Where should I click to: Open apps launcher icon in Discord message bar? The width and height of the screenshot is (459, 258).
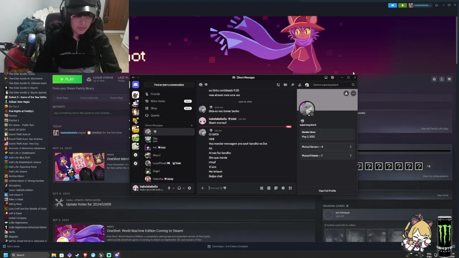pyautogui.click(x=290, y=188)
